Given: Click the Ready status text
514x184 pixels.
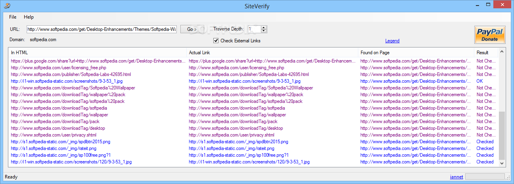Looking at the screenshot, I should click(x=11, y=177).
